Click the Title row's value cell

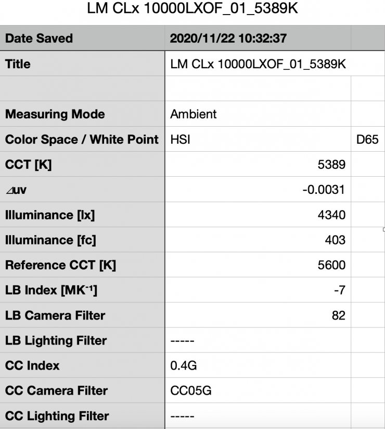pyautogui.click(x=258, y=64)
